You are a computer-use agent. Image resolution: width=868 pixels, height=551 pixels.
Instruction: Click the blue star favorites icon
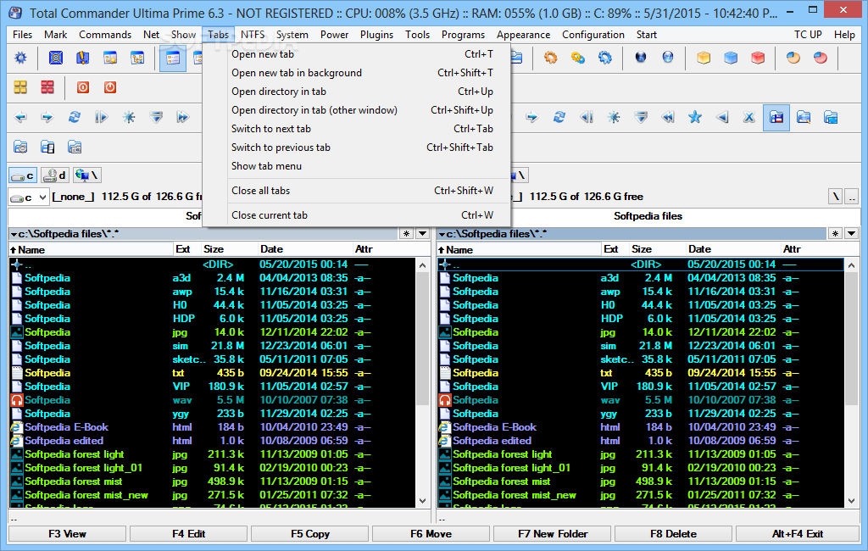point(695,117)
